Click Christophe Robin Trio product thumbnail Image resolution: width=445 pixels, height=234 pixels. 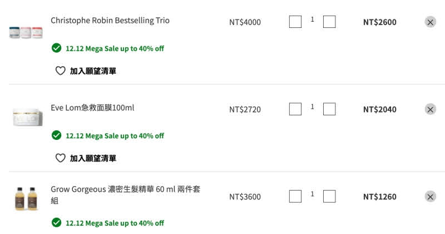(26, 32)
